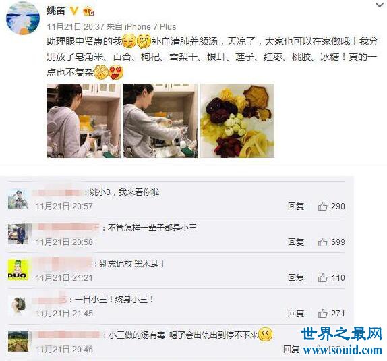Like the comment with 110 likes

(323, 277)
